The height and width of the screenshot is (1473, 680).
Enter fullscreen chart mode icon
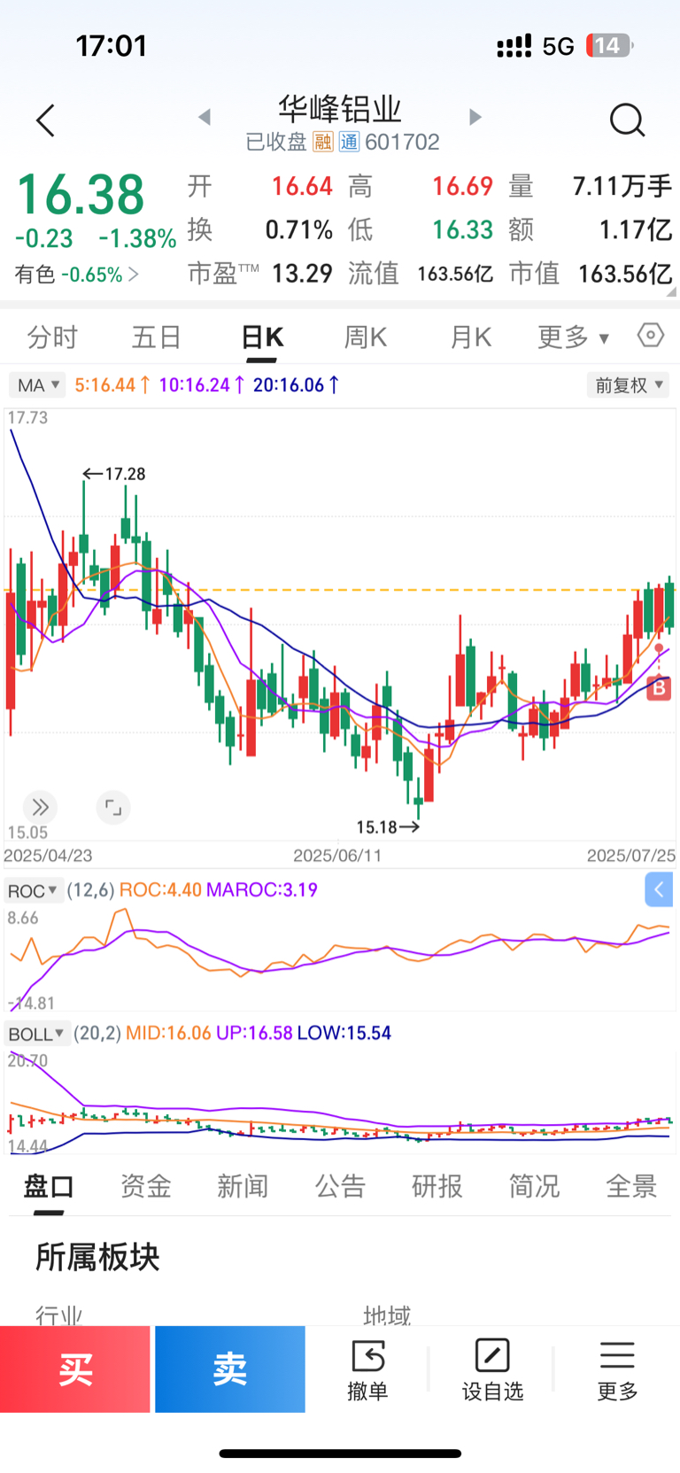click(113, 807)
